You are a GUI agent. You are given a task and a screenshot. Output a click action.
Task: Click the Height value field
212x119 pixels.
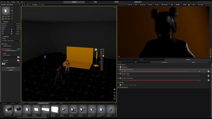17,28
